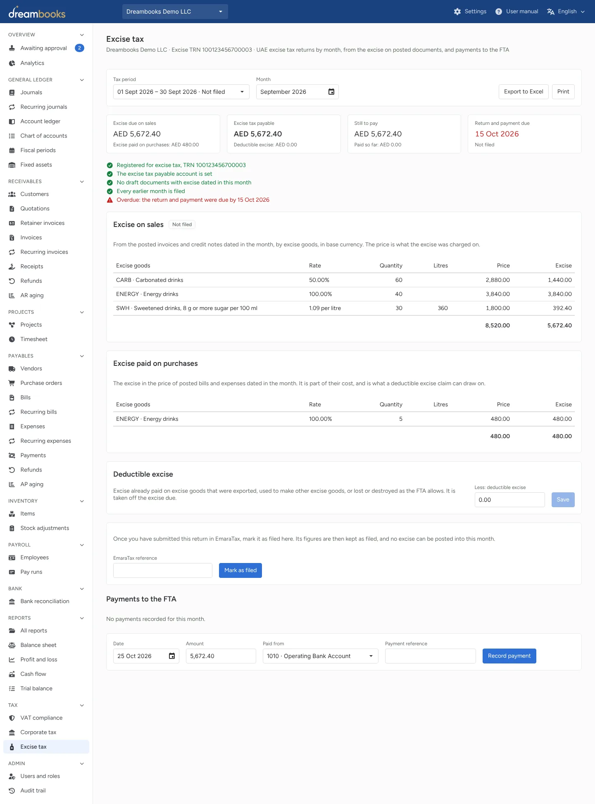This screenshot has height=804, width=595.
Task: Click the Payment reference input field
Action: coord(431,656)
